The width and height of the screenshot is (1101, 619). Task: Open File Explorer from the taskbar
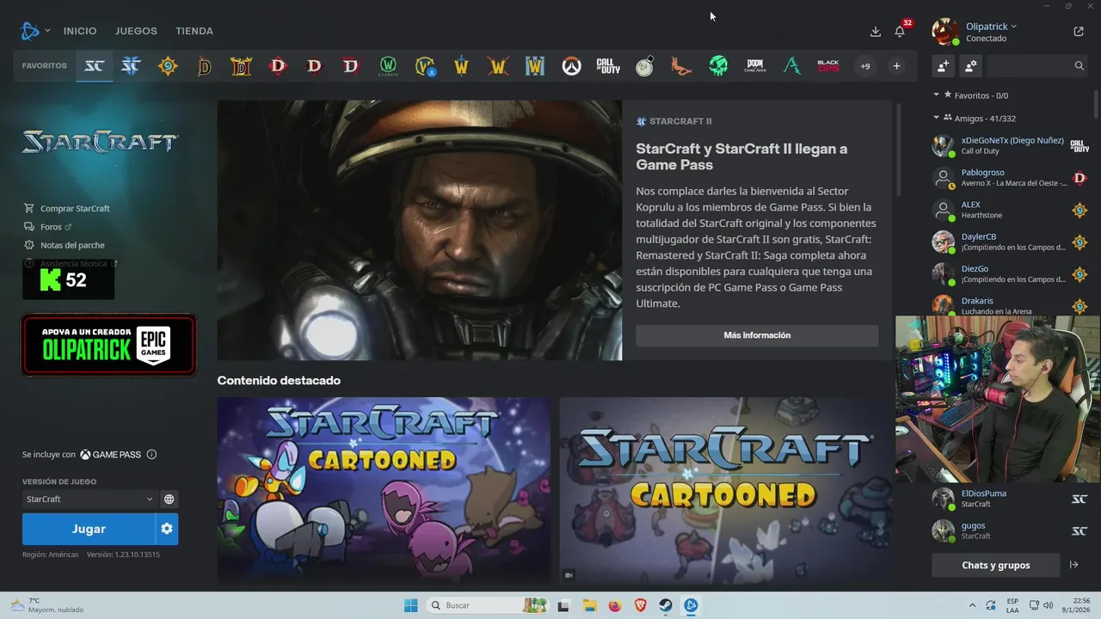[x=589, y=605]
